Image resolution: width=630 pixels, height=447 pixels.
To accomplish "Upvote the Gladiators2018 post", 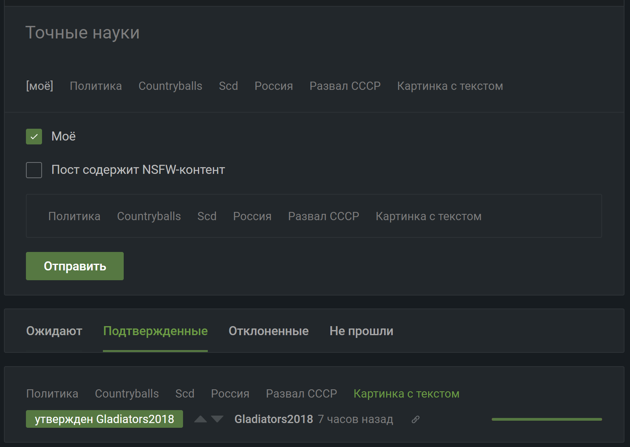I will (x=201, y=419).
